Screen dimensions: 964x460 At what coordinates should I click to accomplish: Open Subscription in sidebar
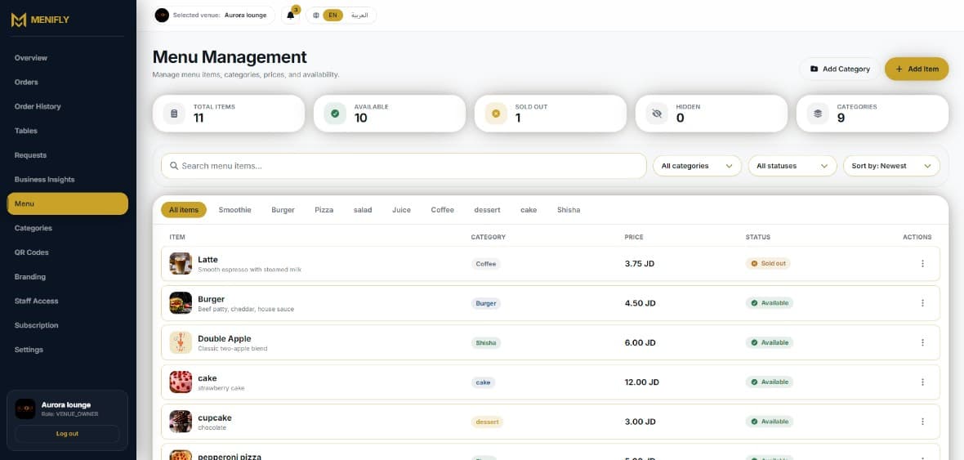(68, 325)
